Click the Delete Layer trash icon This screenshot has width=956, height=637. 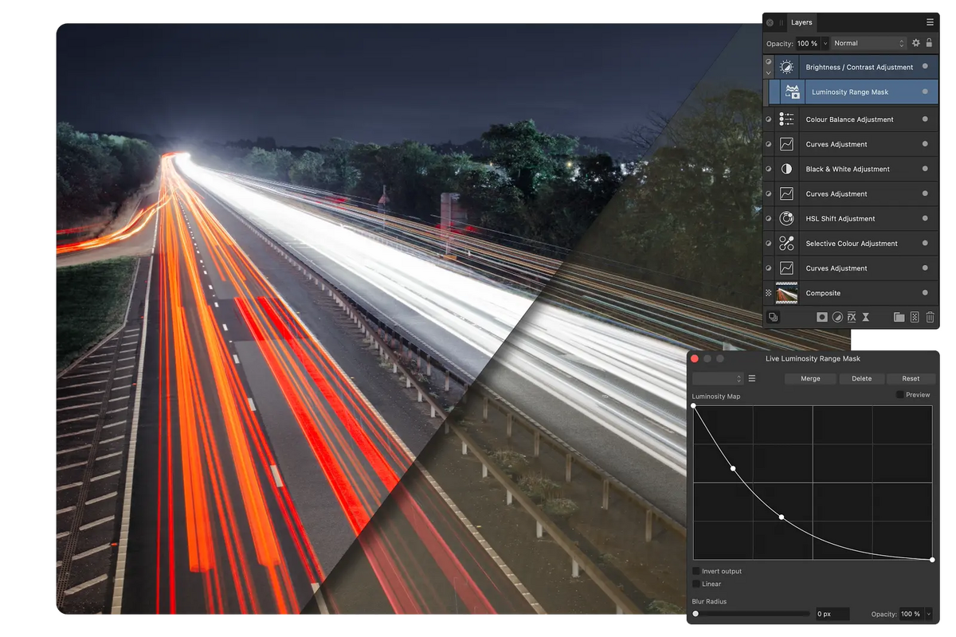tap(930, 317)
